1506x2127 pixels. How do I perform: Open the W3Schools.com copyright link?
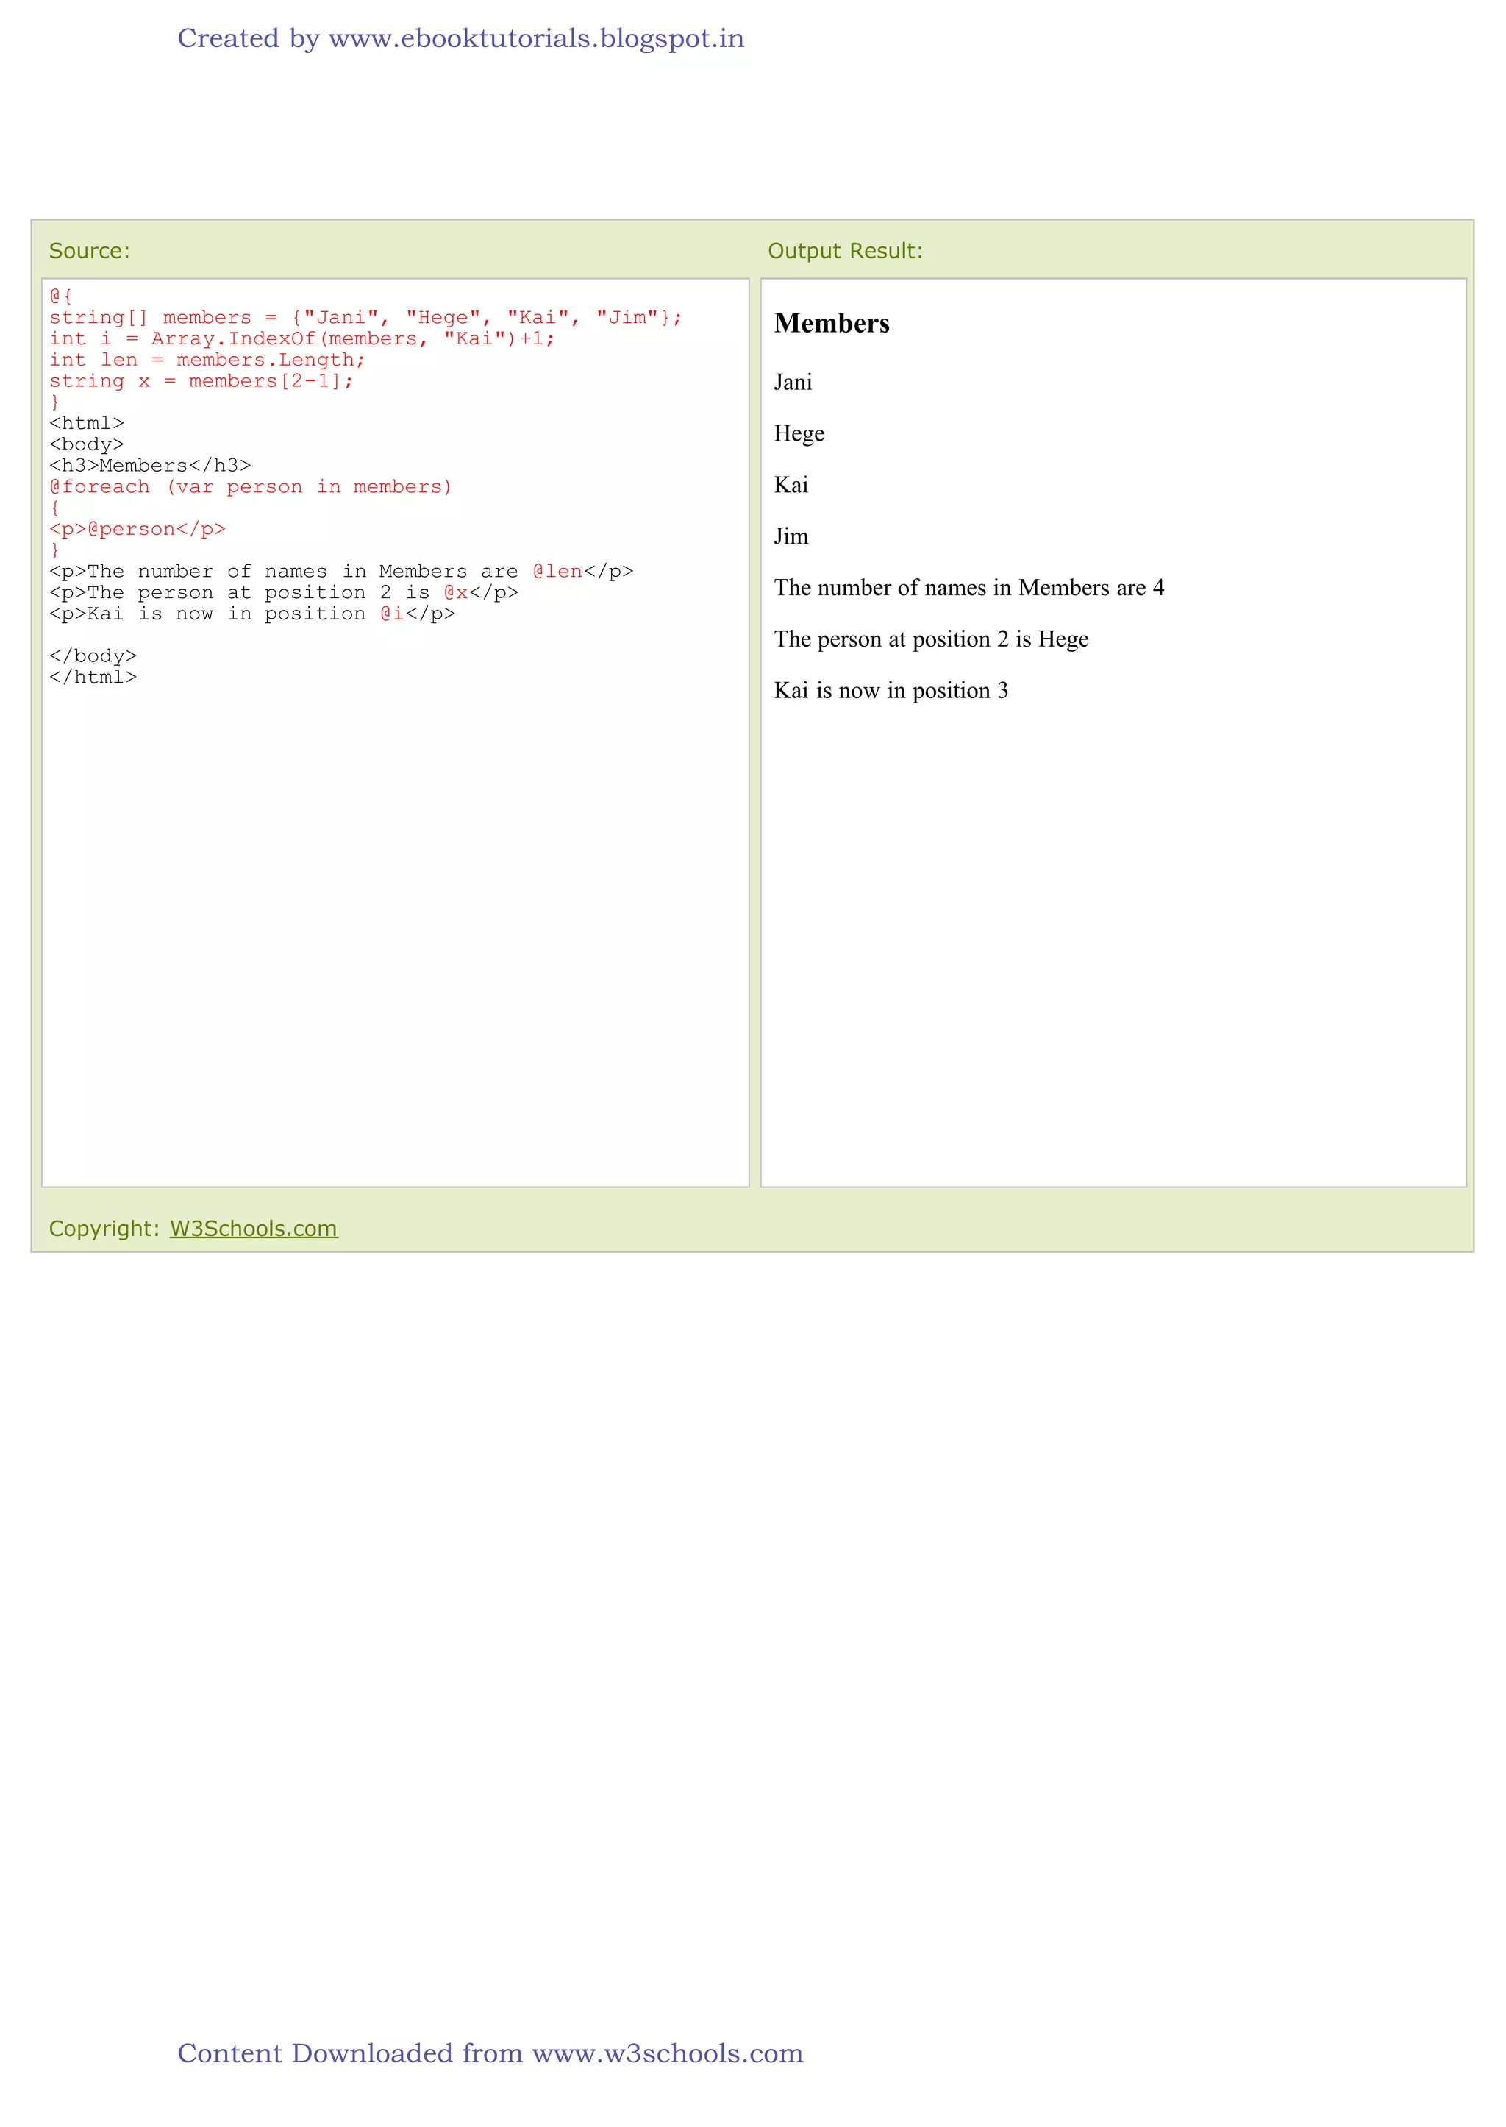pos(253,1228)
